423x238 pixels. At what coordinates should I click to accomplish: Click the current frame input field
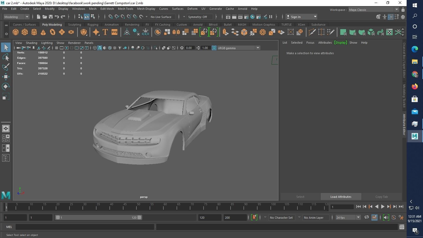[x=342, y=207]
